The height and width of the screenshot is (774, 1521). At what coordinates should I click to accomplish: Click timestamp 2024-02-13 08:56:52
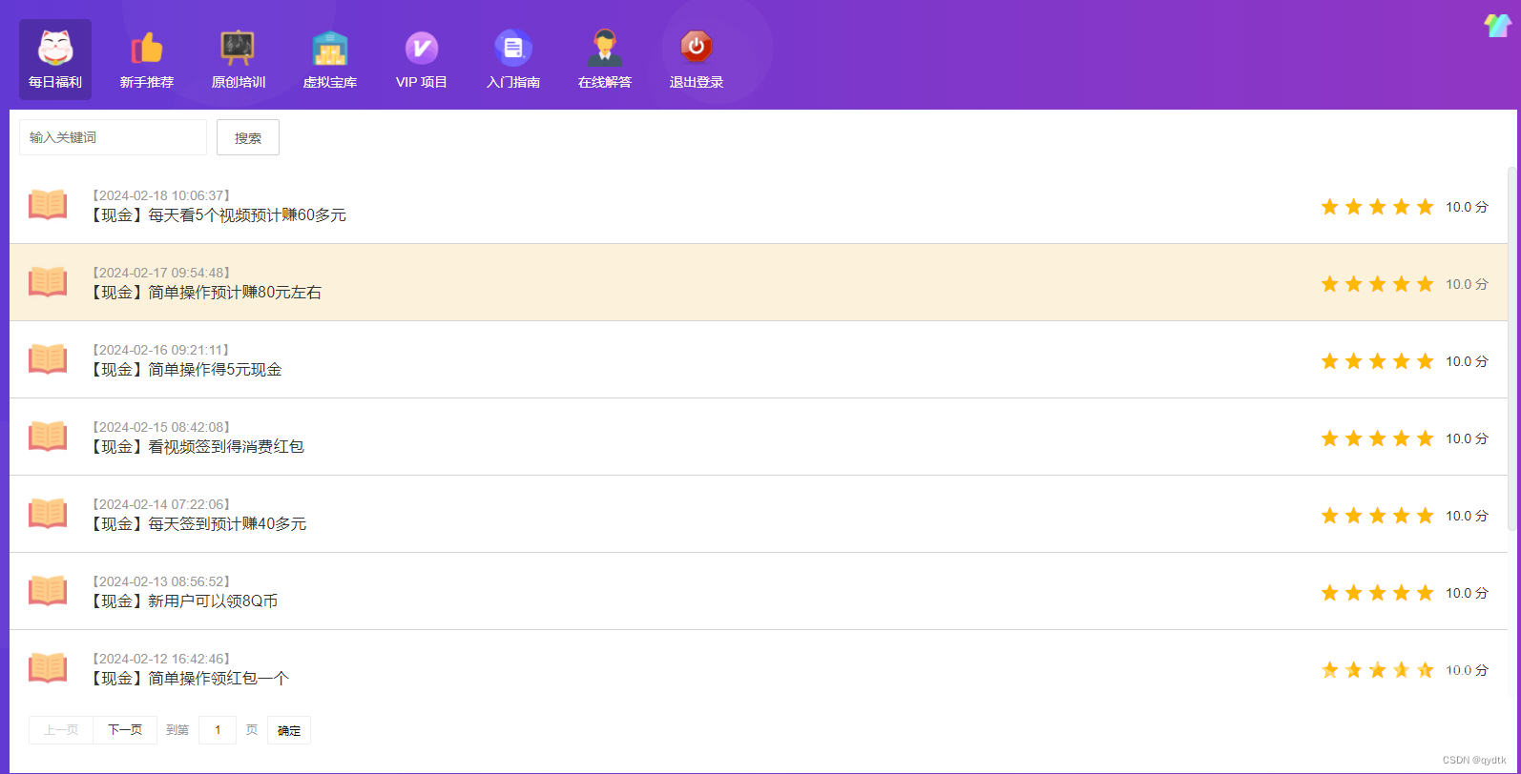(162, 581)
